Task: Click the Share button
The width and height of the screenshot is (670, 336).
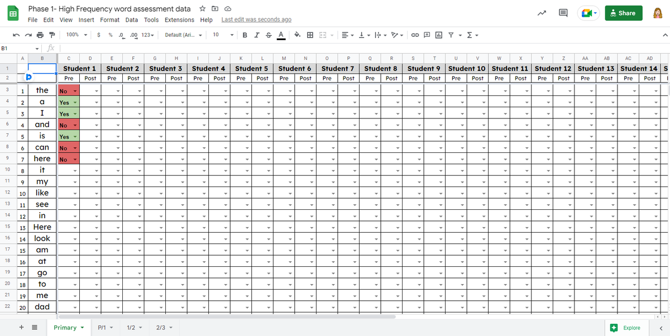Action: (624, 13)
